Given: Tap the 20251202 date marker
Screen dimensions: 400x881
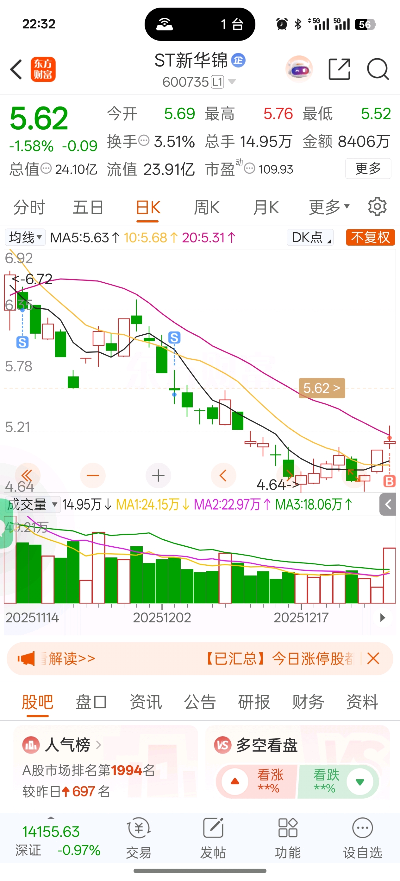Looking at the screenshot, I should pos(162,618).
